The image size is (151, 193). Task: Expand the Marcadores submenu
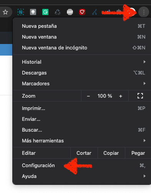tap(82, 83)
